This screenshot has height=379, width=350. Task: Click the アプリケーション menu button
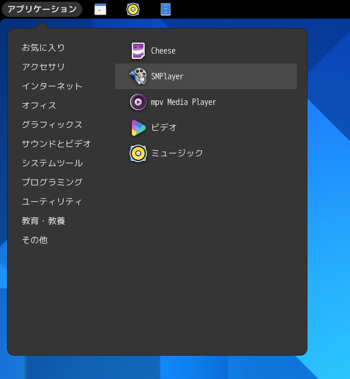(x=42, y=9)
